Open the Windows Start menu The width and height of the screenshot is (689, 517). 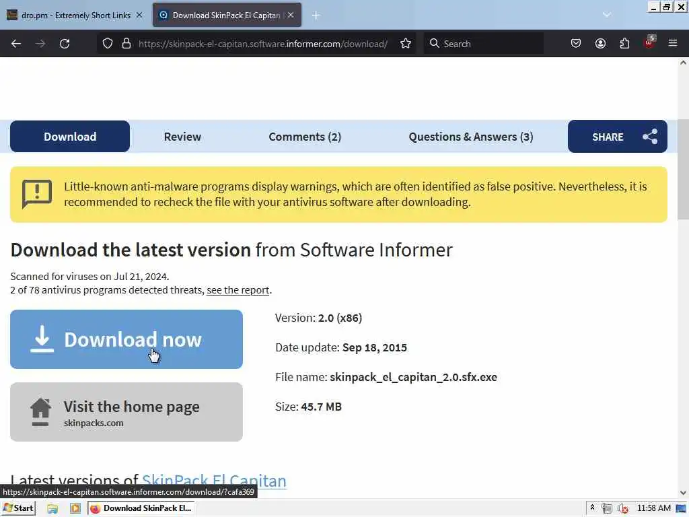coord(18,508)
